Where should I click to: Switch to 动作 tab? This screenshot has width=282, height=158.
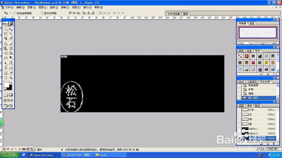[x=241, y=82]
